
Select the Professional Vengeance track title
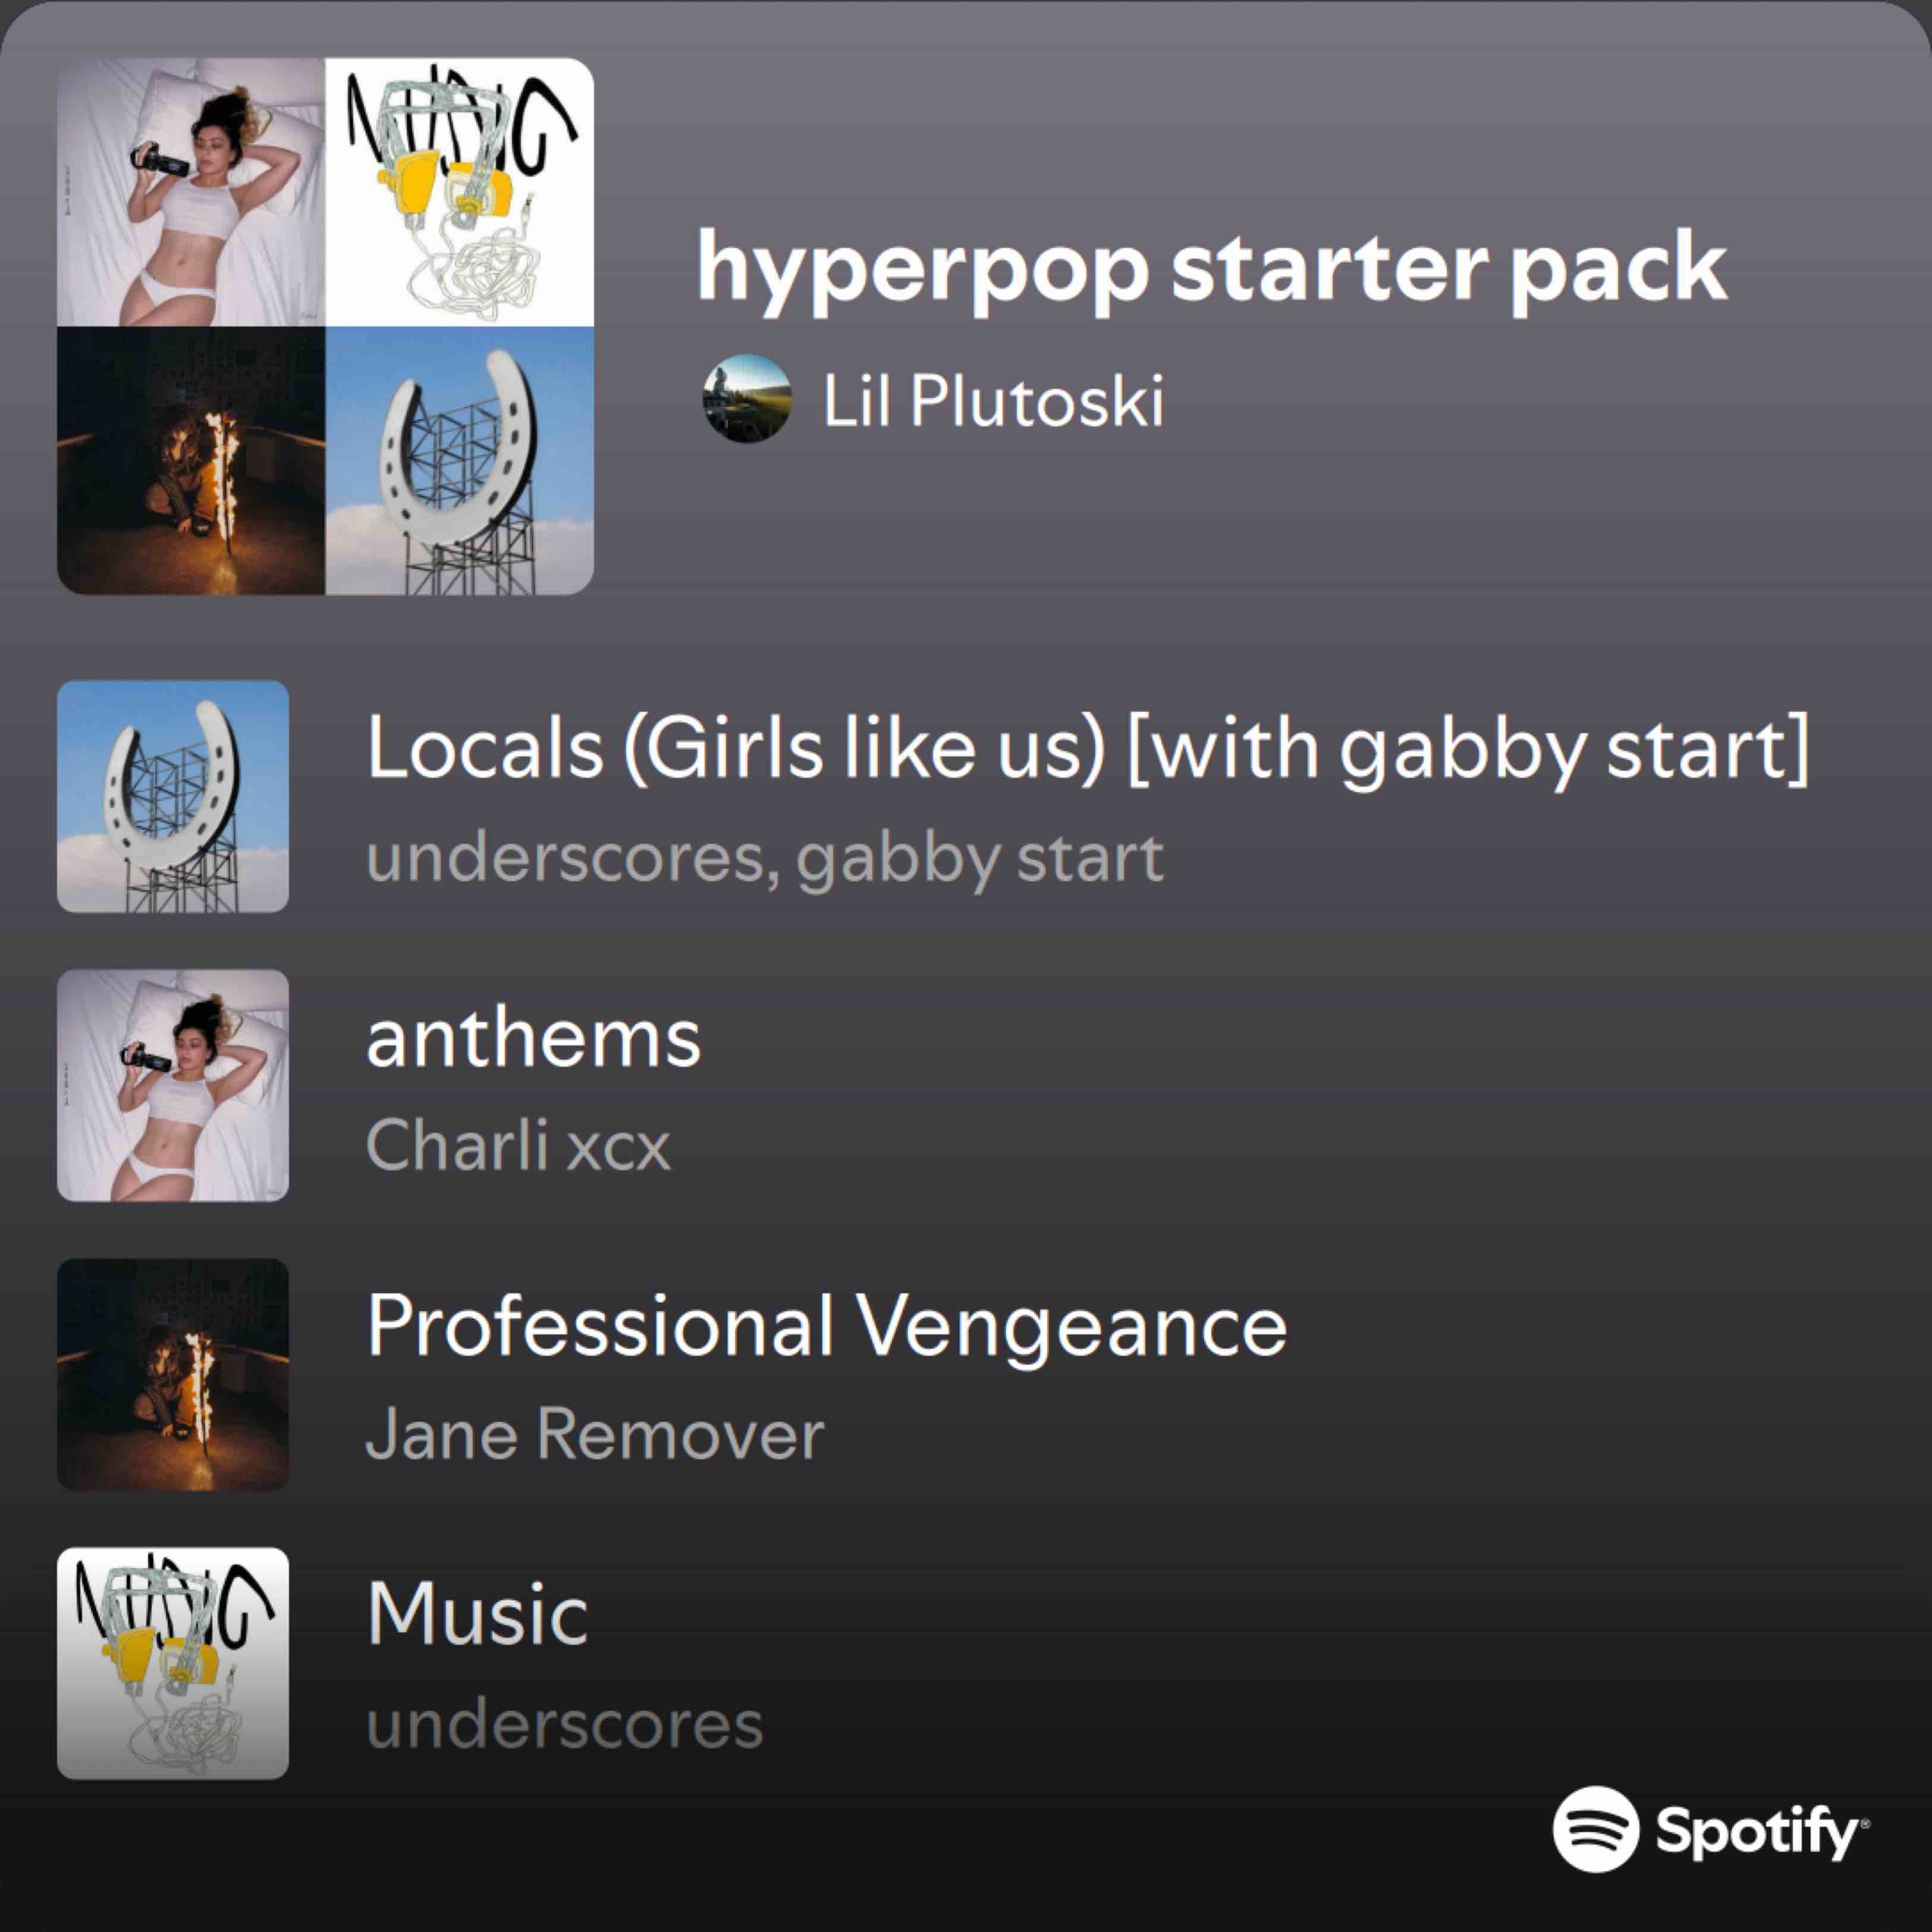tap(826, 1325)
